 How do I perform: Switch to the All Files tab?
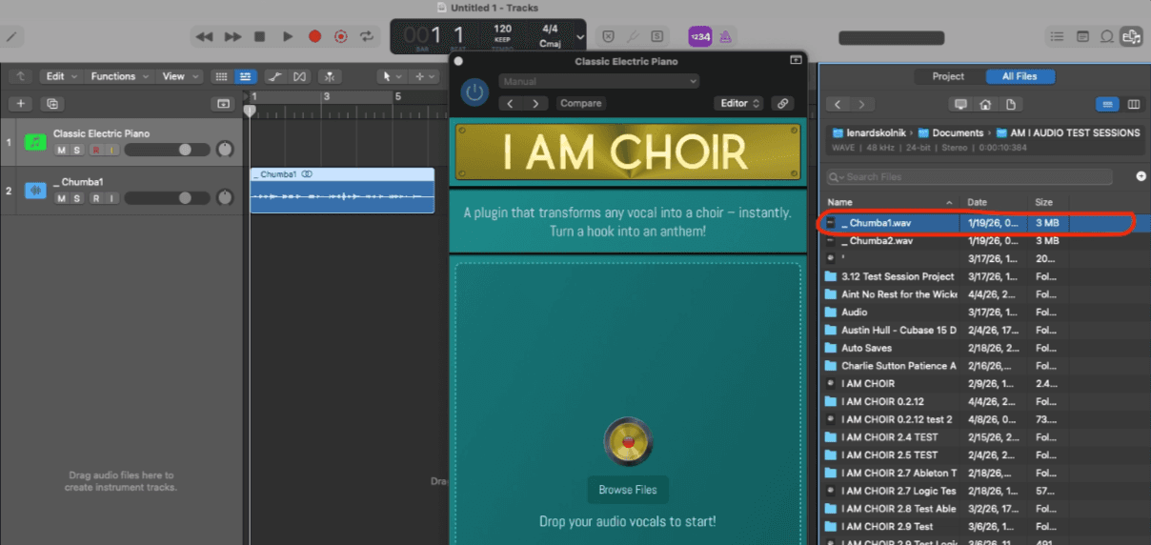point(1020,76)
